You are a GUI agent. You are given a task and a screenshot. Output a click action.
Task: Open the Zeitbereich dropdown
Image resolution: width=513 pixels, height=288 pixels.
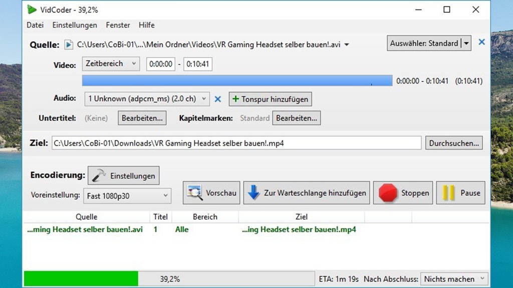(110, 63)
